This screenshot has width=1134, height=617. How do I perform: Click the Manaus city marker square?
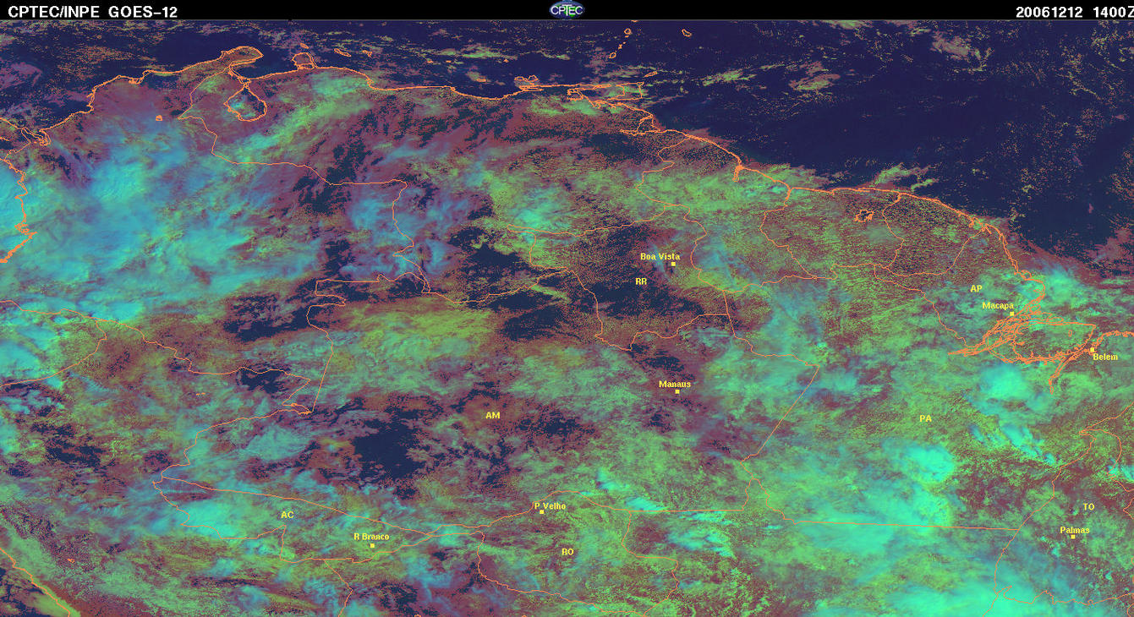(x=677, y=391)
